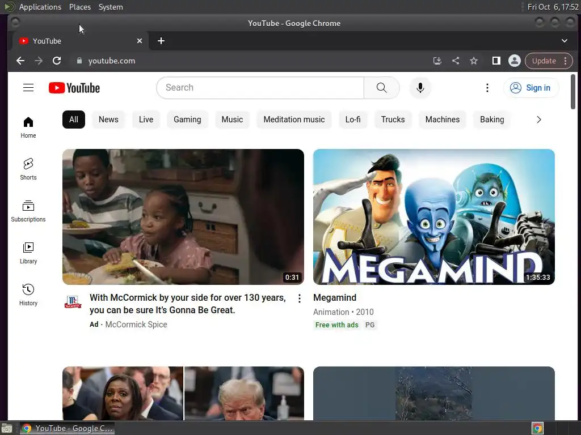Expand the tab search dropdown arrow
The width and height of the screenshot is (581, 435).
click(564, 41)
